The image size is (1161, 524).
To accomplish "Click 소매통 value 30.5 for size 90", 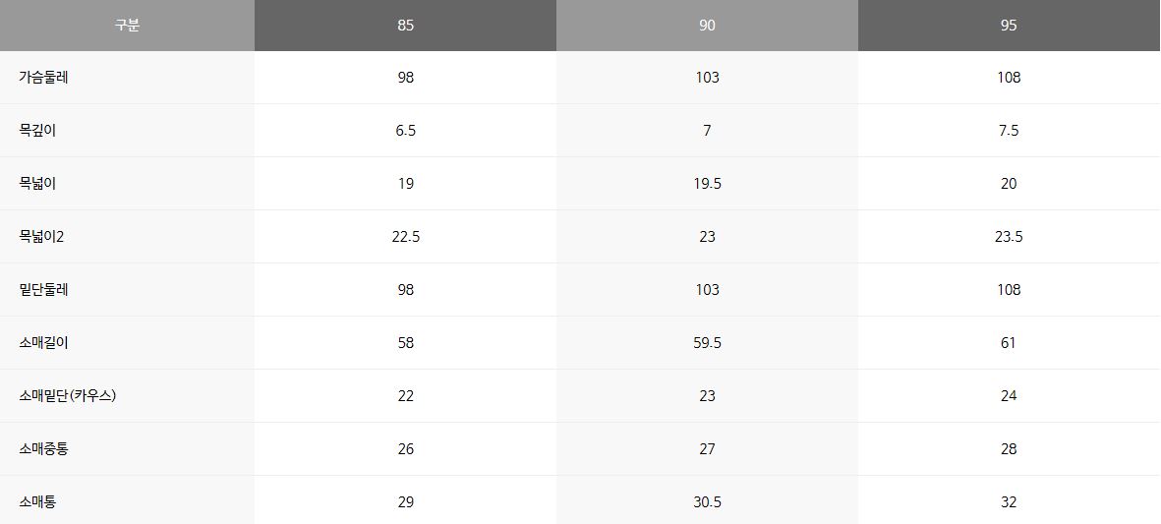I will pyautogui.click(x=707, y=502).
